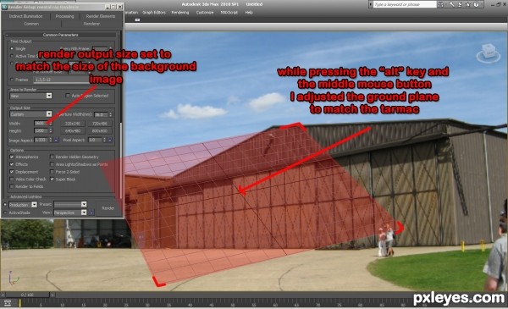The height and width of the screenshot is (309, 508).
Task: Switch to the Indirect Illumination tab
Action: [x=25, y=16]
